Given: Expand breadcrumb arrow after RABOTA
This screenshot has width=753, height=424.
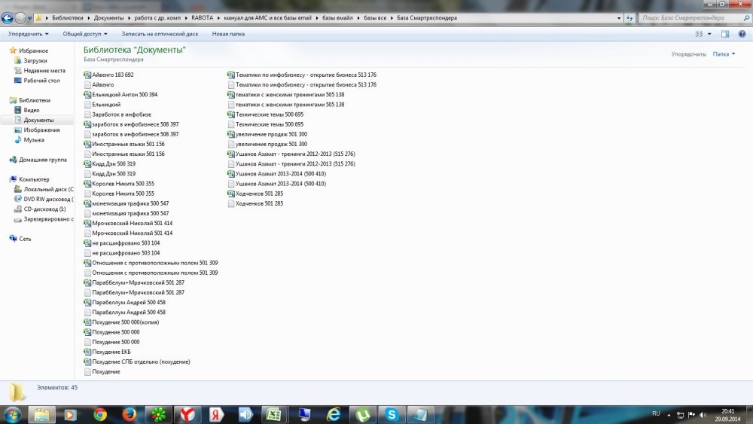Looking at the screenshot, I should pos(218,18).
